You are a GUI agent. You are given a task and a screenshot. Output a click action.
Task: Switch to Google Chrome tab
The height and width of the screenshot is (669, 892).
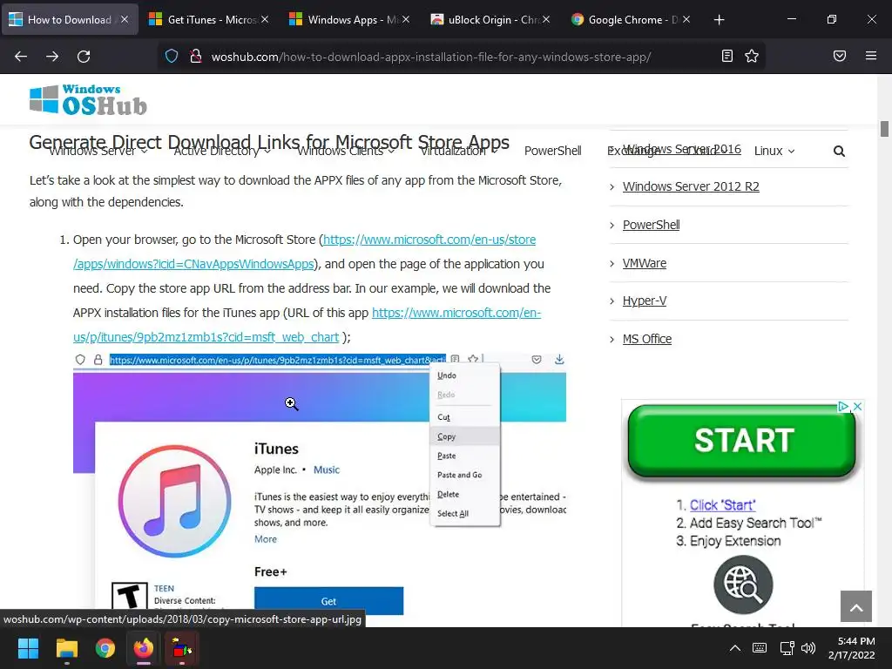(631, 19)
